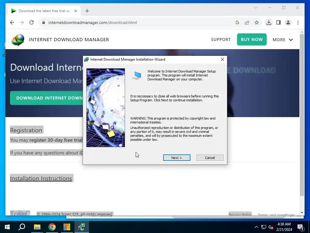The height and width of the screenshot is (233, 310).
Task: Click DOWNLOAD INTERNET DOWNLOAD MANAGER button
Action: (x=47, y=98)
